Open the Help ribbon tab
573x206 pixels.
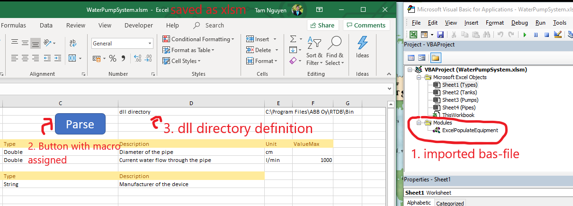pos(173,26)
